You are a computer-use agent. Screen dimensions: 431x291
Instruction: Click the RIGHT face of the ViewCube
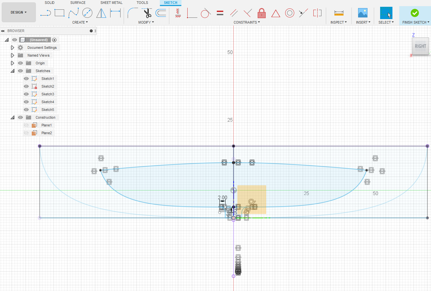pos(420,46)
